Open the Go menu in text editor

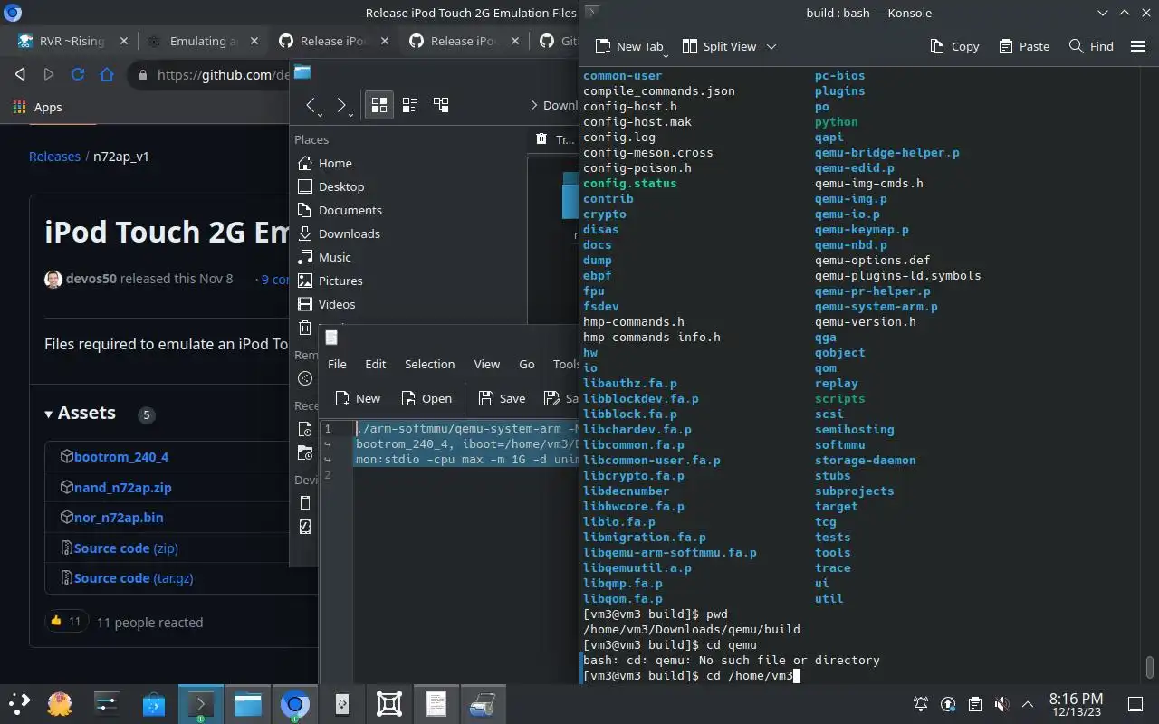pos(527,364)
